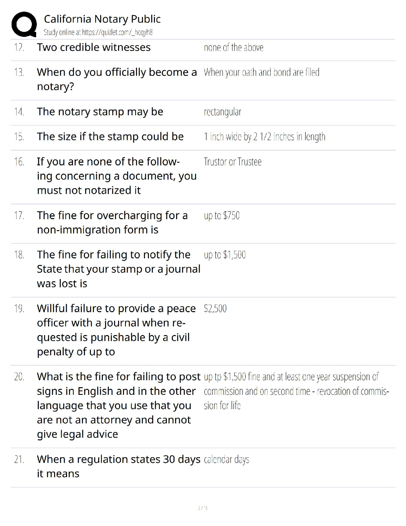
Task: Click the answer '1 inch wide by 2 1/2 inches'
Action: pyautogui.click(x=249, y=136)
